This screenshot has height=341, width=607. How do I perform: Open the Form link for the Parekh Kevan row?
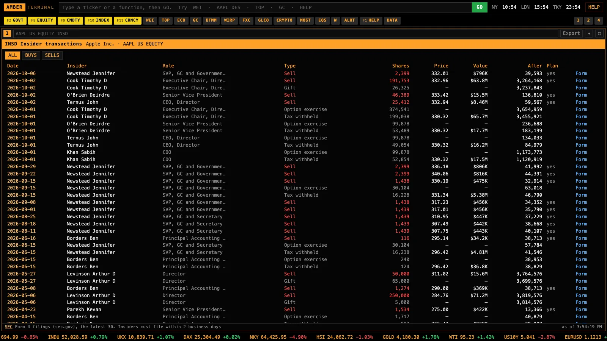click(581, 310)
